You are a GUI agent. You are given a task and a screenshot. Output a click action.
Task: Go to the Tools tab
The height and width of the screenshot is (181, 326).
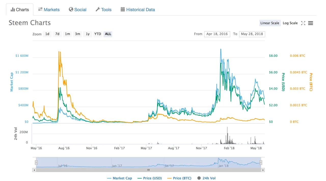(x=103, y=10)
